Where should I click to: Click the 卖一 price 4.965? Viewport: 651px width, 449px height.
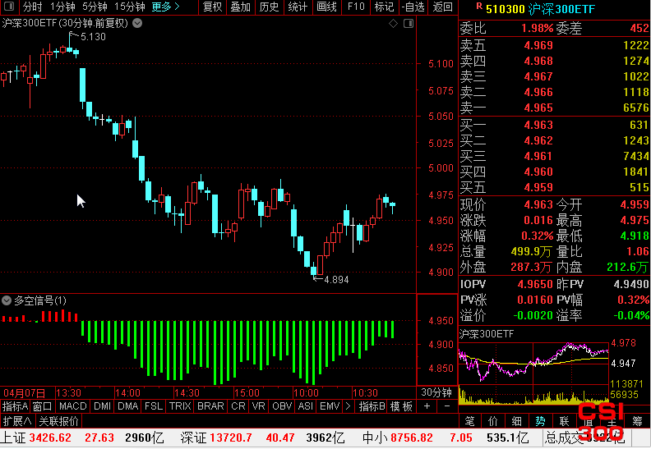538,108
